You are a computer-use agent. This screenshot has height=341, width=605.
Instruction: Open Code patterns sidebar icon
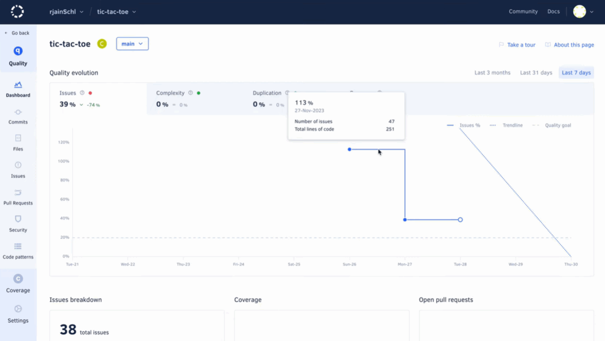pyautogui.click(x=18, y=246)
